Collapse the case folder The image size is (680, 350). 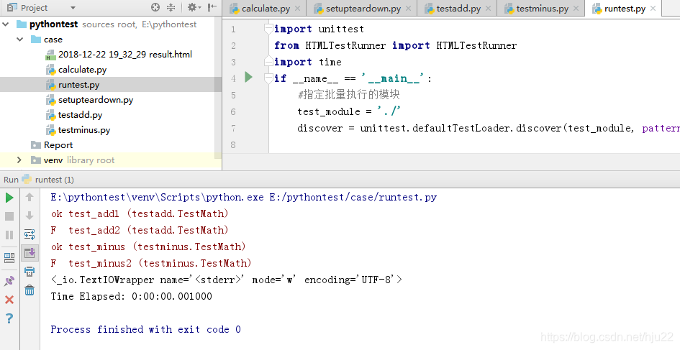[x=19, y=40]
